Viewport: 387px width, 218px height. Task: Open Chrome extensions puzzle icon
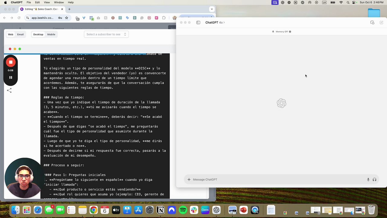click(164, 18)
